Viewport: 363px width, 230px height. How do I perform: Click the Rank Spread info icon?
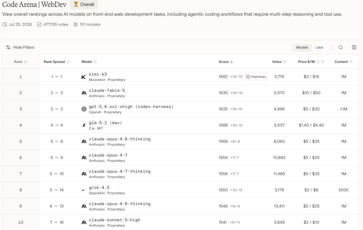coord(68,62)
